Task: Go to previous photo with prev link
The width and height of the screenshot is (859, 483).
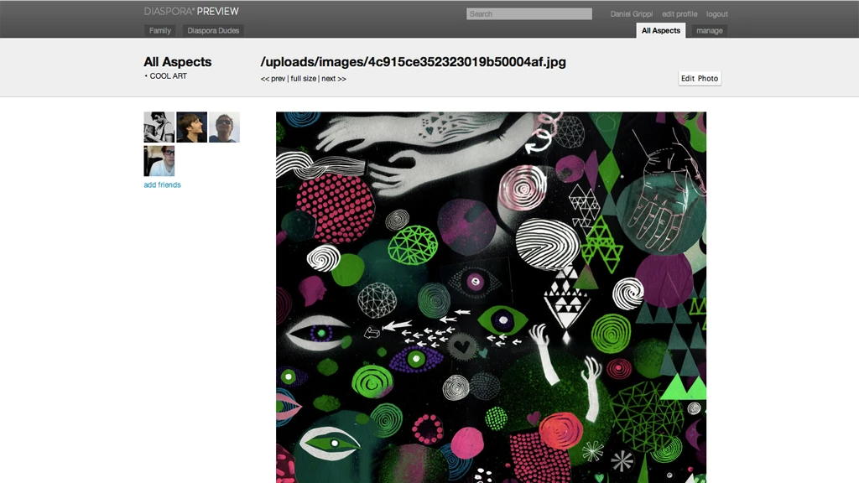Action: pyautogui.click(x=273, y=79)
